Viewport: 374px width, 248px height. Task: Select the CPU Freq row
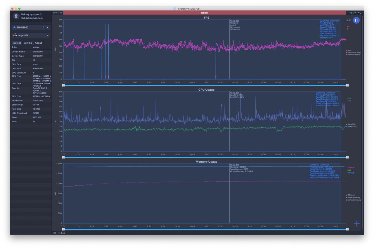(x=31, y=78)
